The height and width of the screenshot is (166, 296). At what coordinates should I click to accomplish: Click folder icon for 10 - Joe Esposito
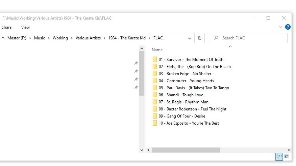pyautogui.click(x=155, y=123)
